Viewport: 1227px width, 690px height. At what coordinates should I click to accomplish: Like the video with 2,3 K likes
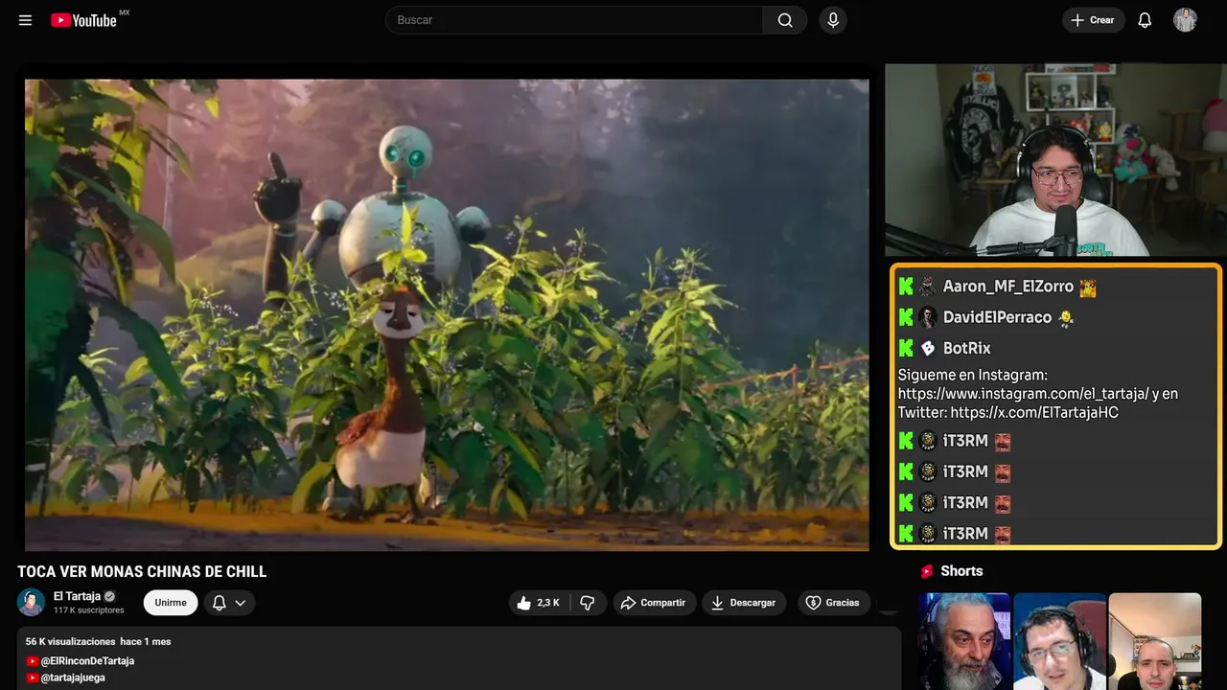point(539,603)
